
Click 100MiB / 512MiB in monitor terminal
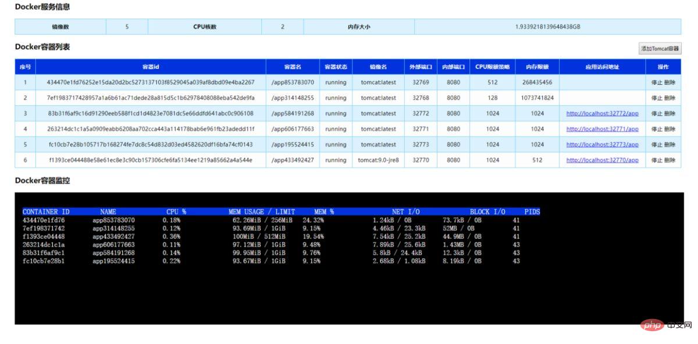coord(259,236)
